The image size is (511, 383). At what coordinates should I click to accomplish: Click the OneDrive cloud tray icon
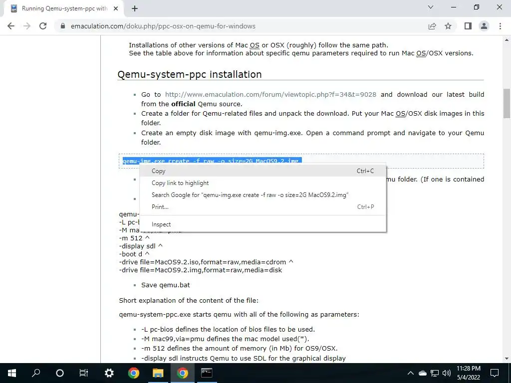point(423,373)
